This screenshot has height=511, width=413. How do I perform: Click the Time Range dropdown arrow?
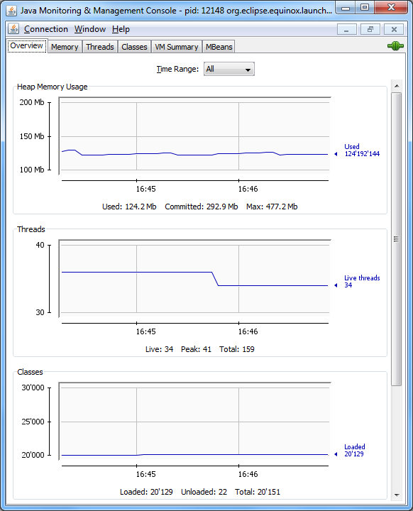[248, 70]
